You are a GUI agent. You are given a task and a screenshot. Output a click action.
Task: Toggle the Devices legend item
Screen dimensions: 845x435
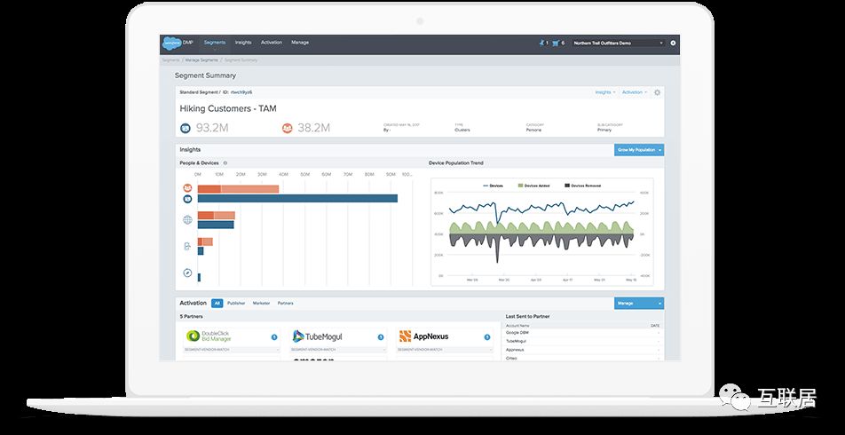[493, 186]
